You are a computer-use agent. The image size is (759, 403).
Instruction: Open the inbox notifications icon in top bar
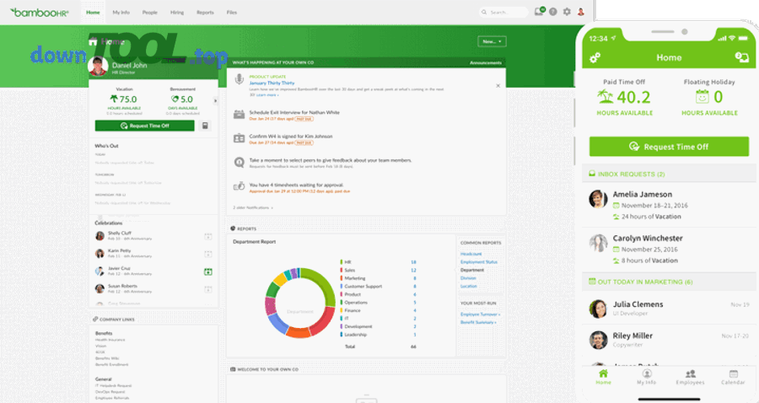pos(539,13)
